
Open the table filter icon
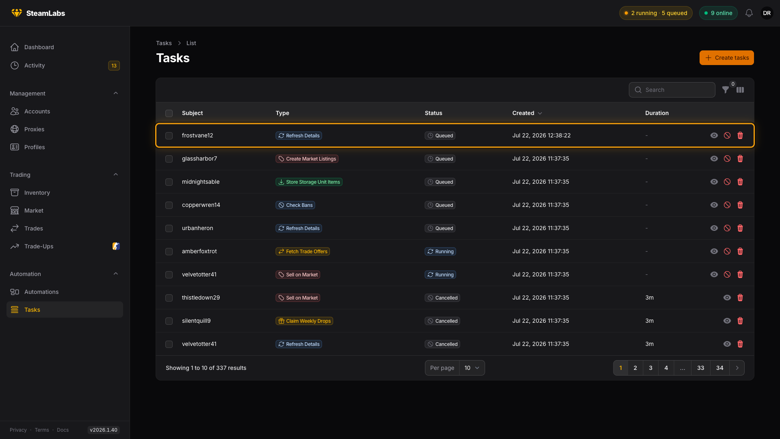(726, 90)
